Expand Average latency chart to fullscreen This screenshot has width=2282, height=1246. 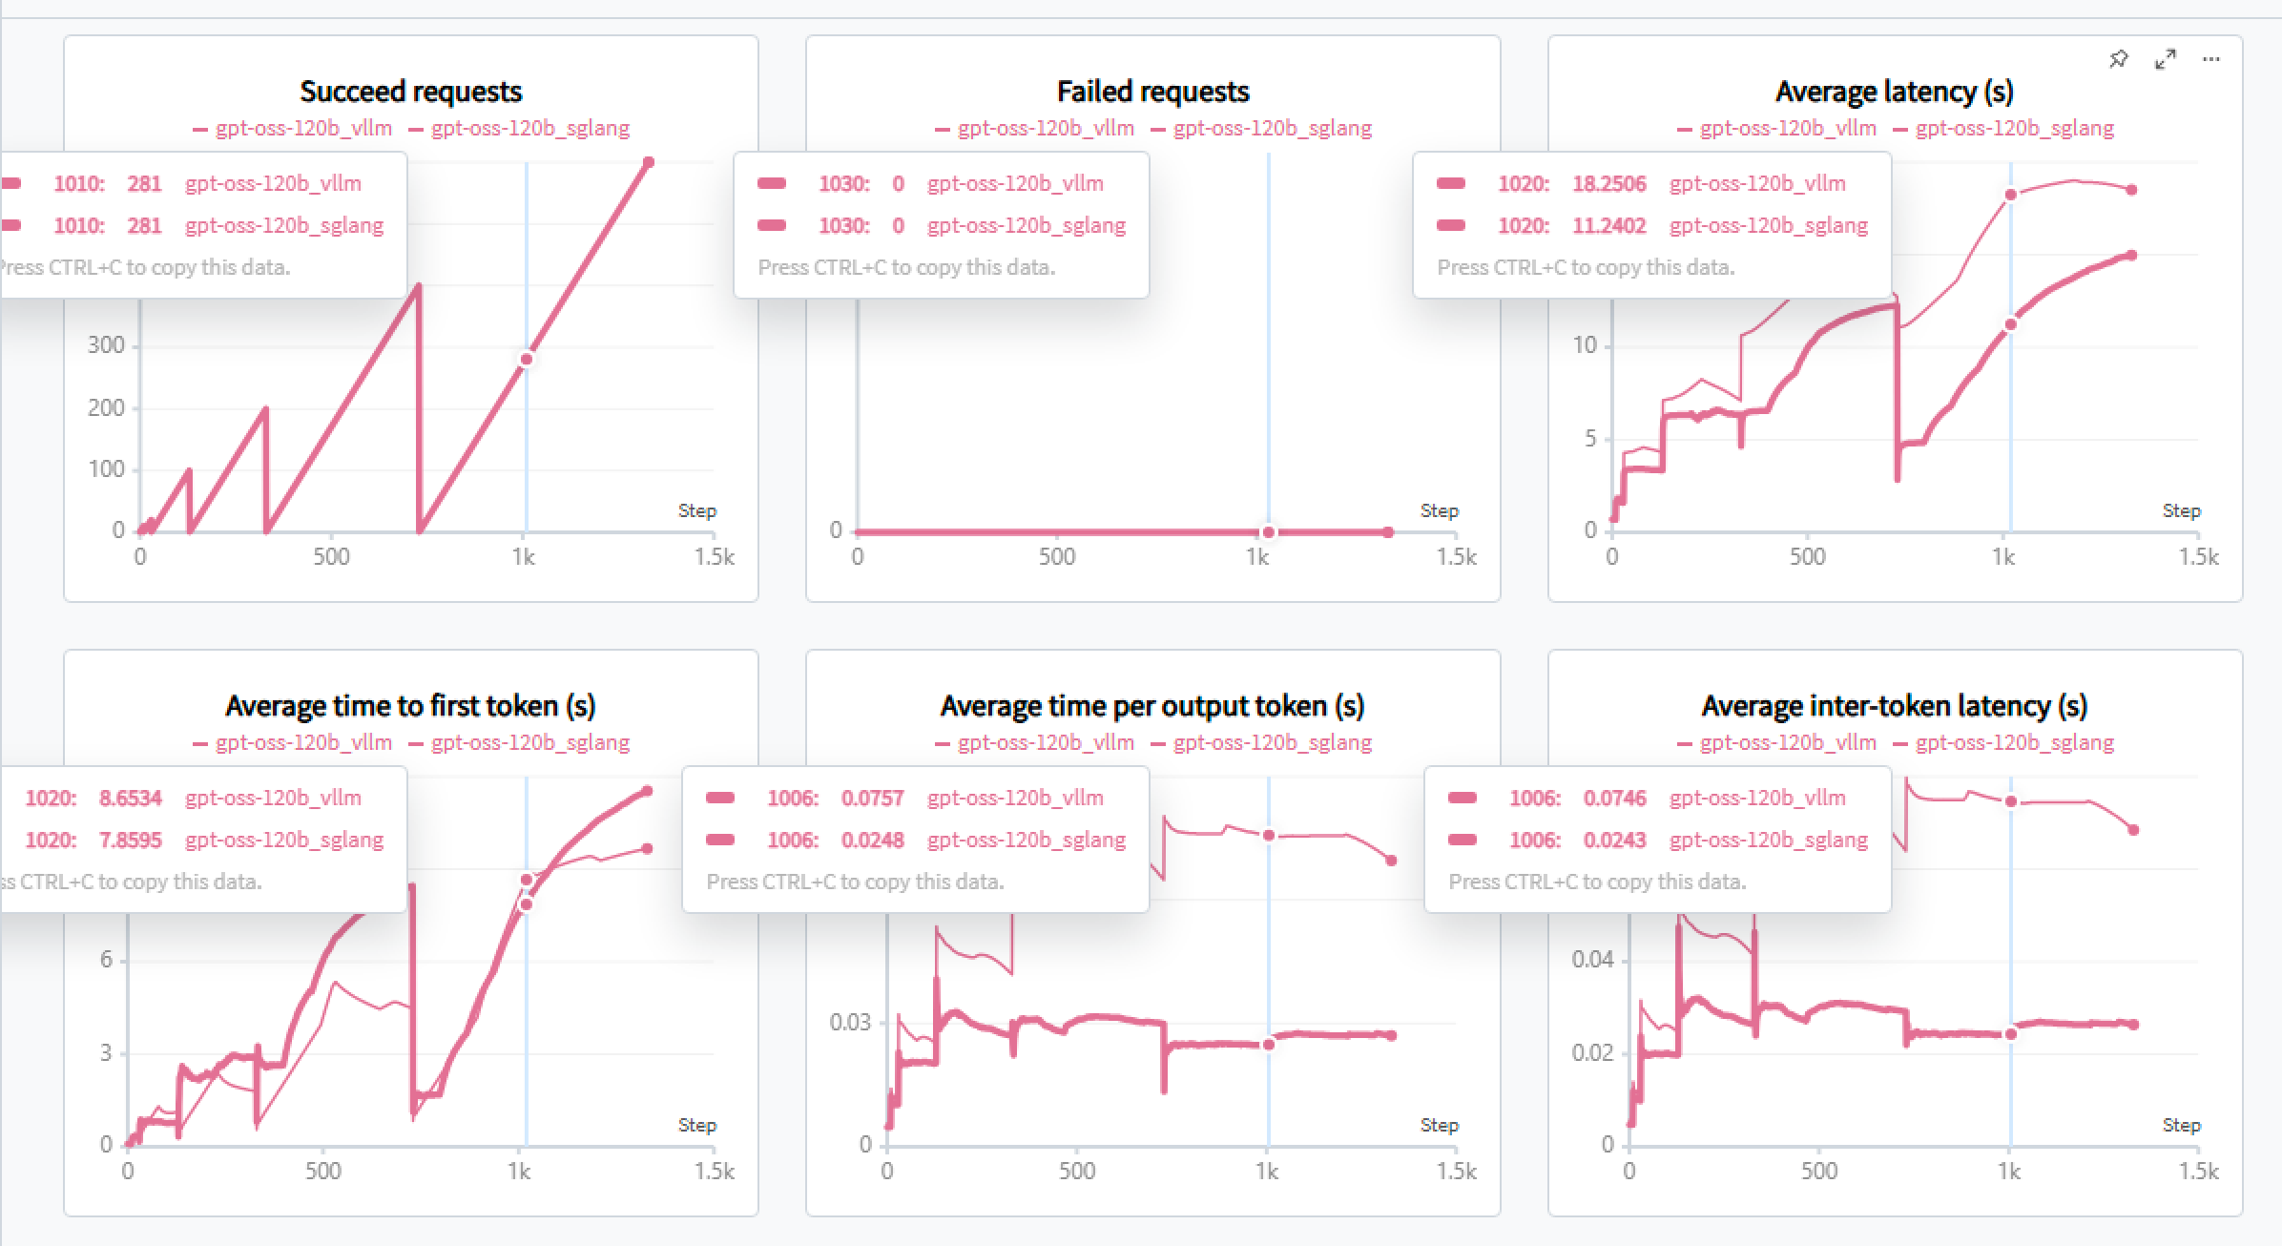(2166, 59)
